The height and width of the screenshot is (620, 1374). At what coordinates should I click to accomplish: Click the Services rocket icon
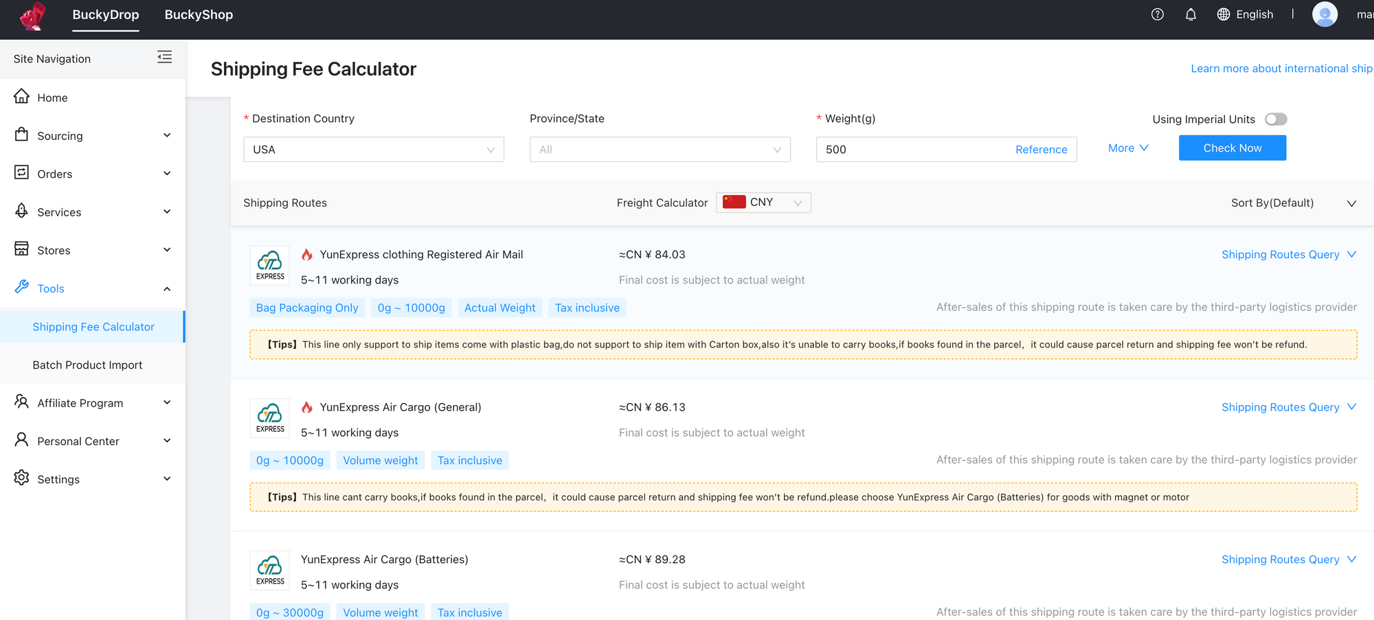[22, 211]
